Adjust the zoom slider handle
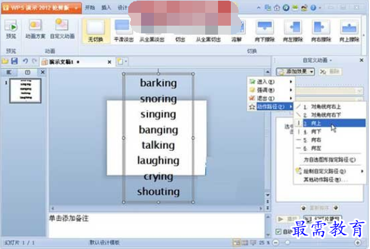 tap(287, 243)
